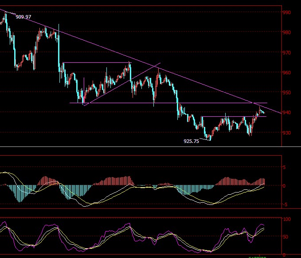Select the 950 price axis label
Viewport: 301px width, 258px height.
[288, 92]
